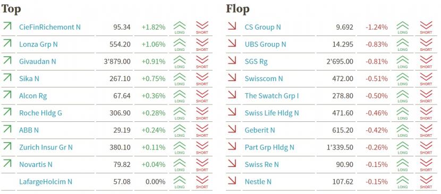Viewport: 441px width, 194px height.
Task: Choose SHORT icon for Nestle N
Action: 426,182
